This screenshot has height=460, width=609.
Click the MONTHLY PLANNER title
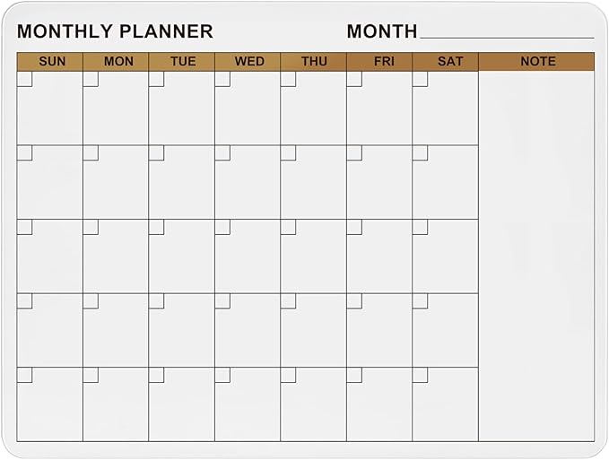115,31
